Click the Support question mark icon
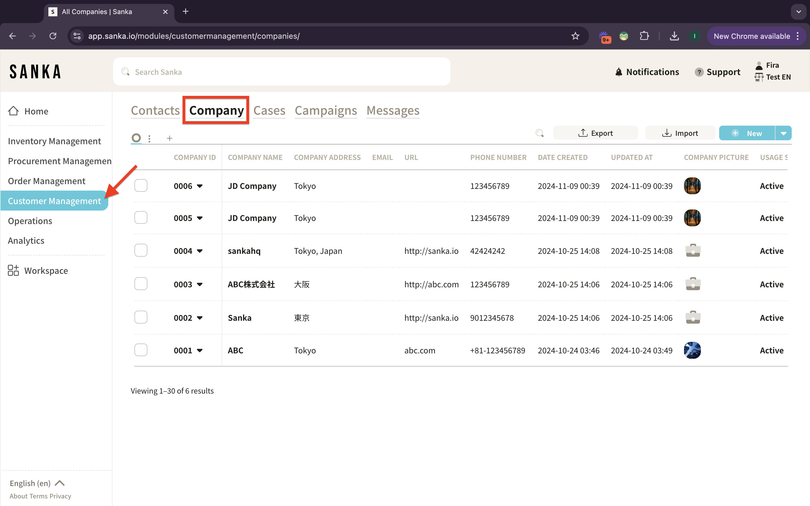 (699, 72)
